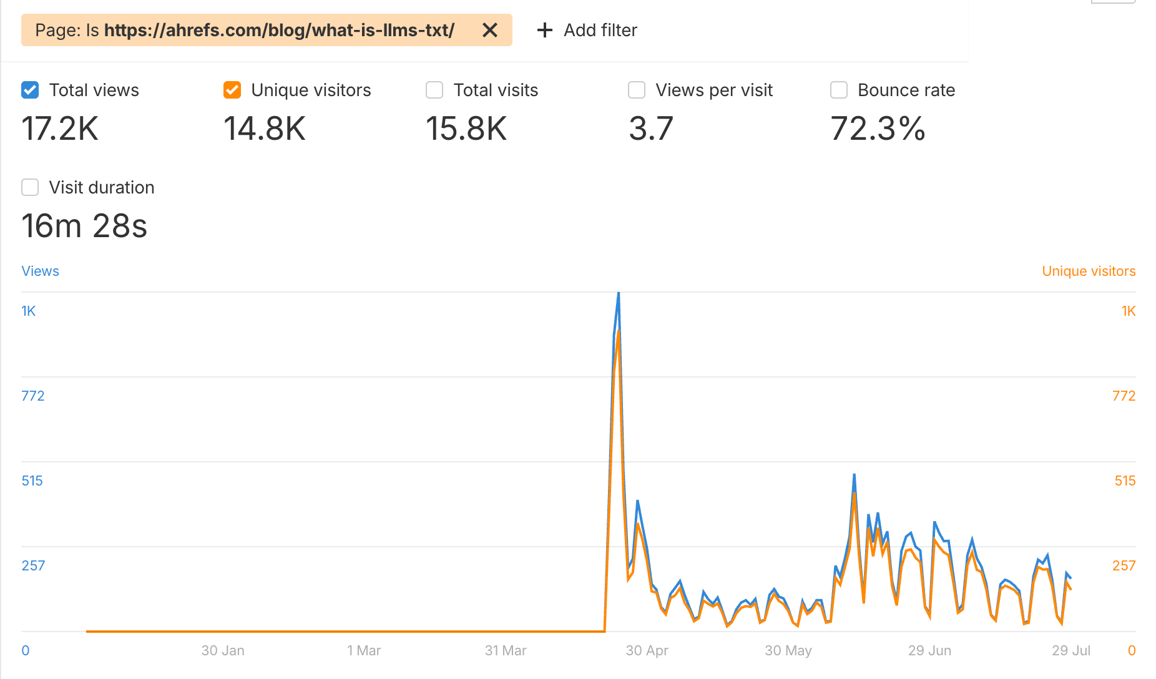The image size is (1156, 679).
Task: Click the 72.3% bounce rate value
Action: pos(878,129)
